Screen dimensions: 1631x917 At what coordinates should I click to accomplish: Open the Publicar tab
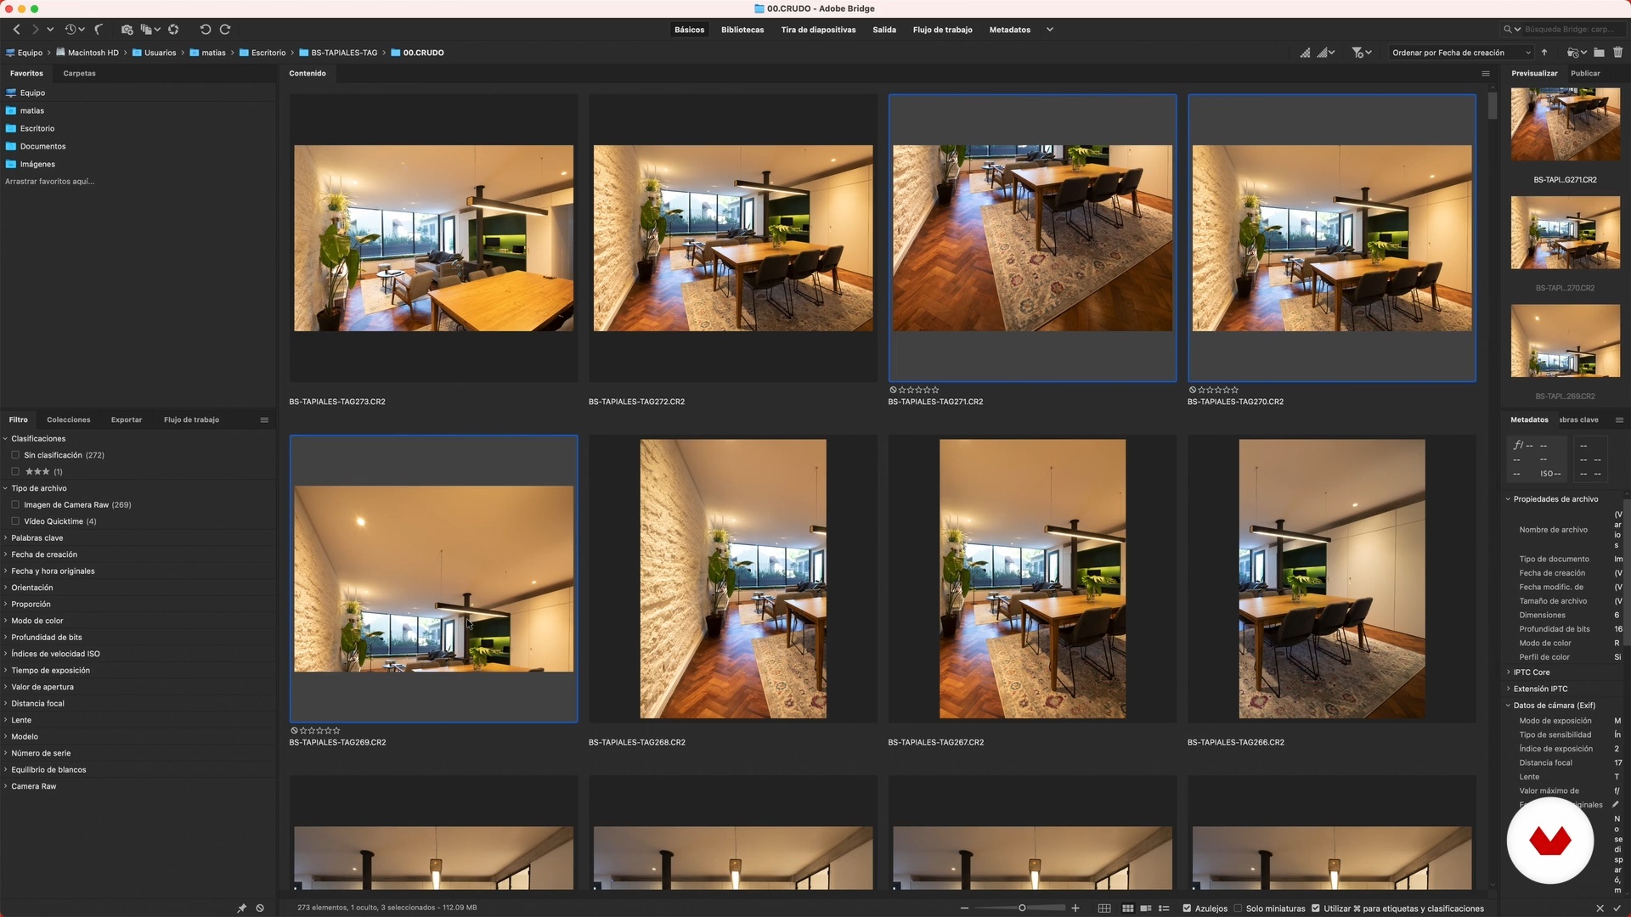(x=1585, y=74)
